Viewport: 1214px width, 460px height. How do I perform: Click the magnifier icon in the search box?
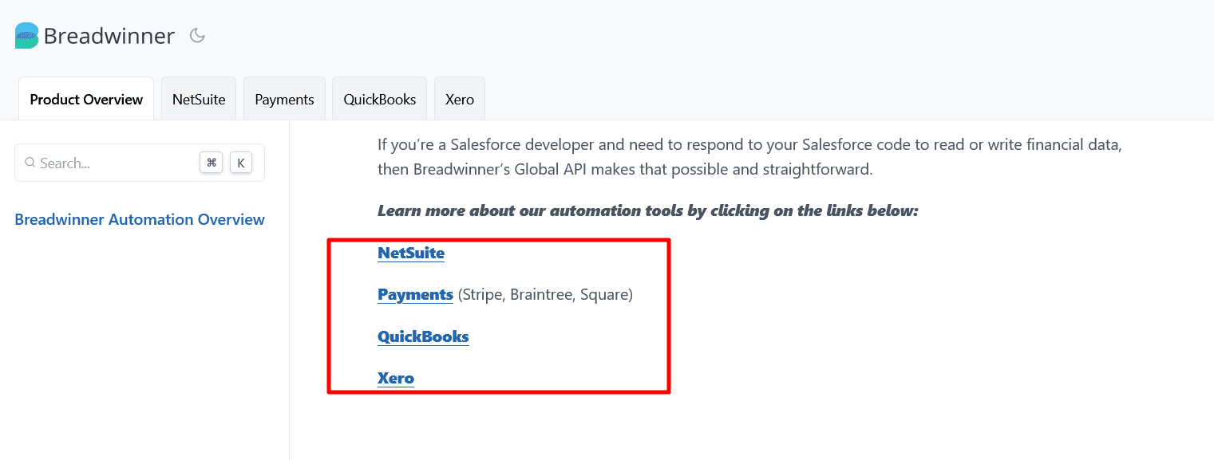coord(30,163)
